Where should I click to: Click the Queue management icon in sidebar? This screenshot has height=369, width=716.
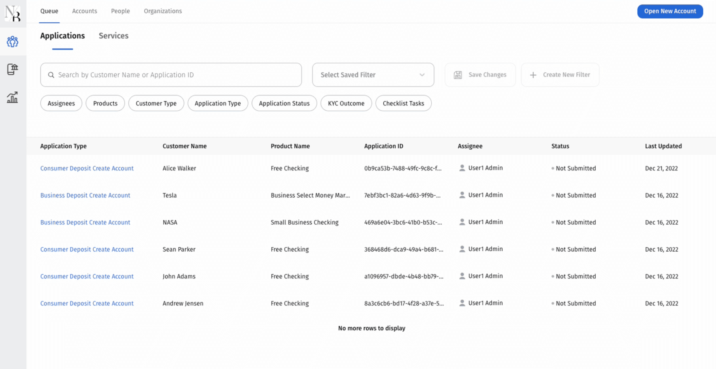[x=13, y=42]
